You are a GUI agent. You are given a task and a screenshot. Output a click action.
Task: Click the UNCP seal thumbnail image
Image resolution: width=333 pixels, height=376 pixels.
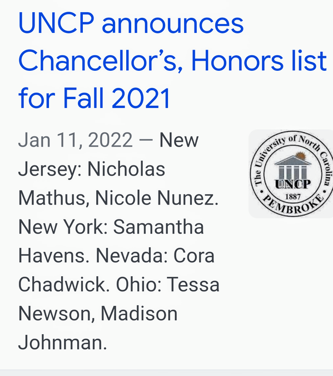click(x=291, y=174)
